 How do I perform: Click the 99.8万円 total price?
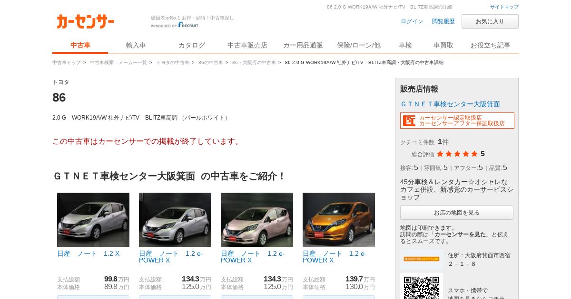point(117,279)
